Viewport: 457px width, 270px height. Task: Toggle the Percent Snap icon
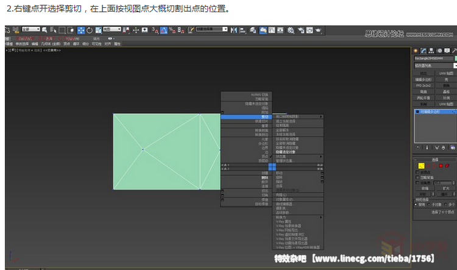pyautogui.click(x=172, y=30)
